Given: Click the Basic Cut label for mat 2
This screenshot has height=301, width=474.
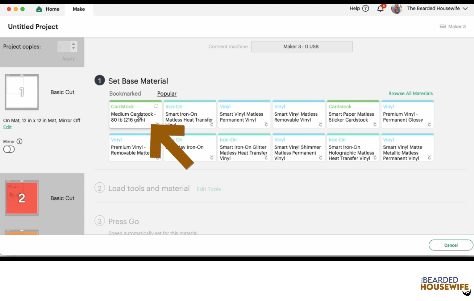Looking at the screenshot, I should (x=62, y=198).
